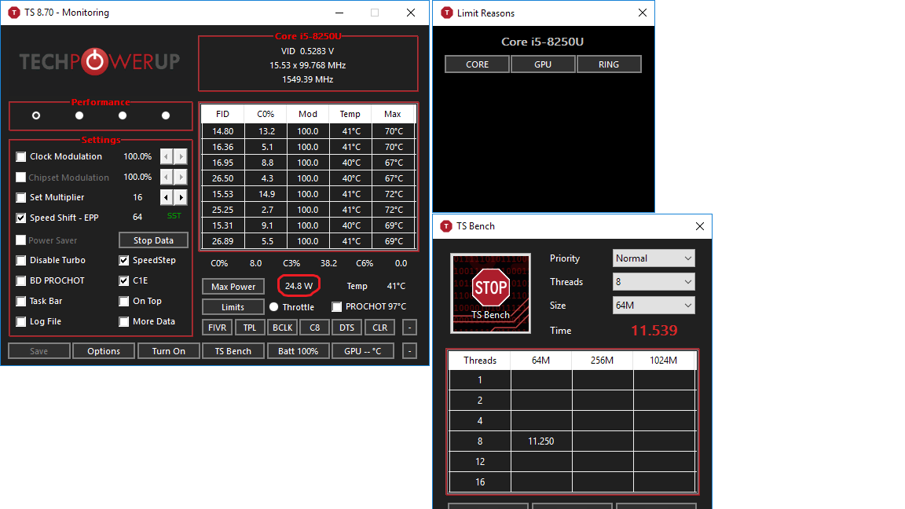The height and width of the screenshot is (509, 905).
Task: Click ThrottleStop icon in Limit Reasons title bar
Action: (x=447, y=13)
